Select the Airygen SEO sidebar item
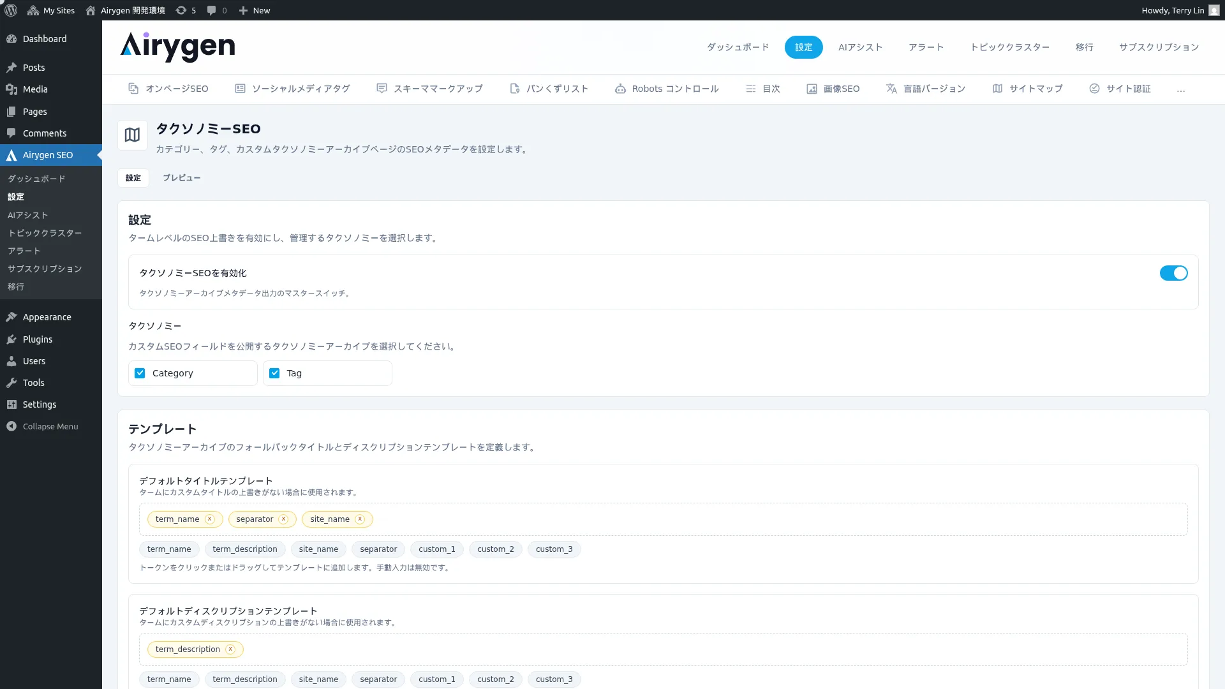The width and height of the screenshot is (1225, 689). (51, 155)
